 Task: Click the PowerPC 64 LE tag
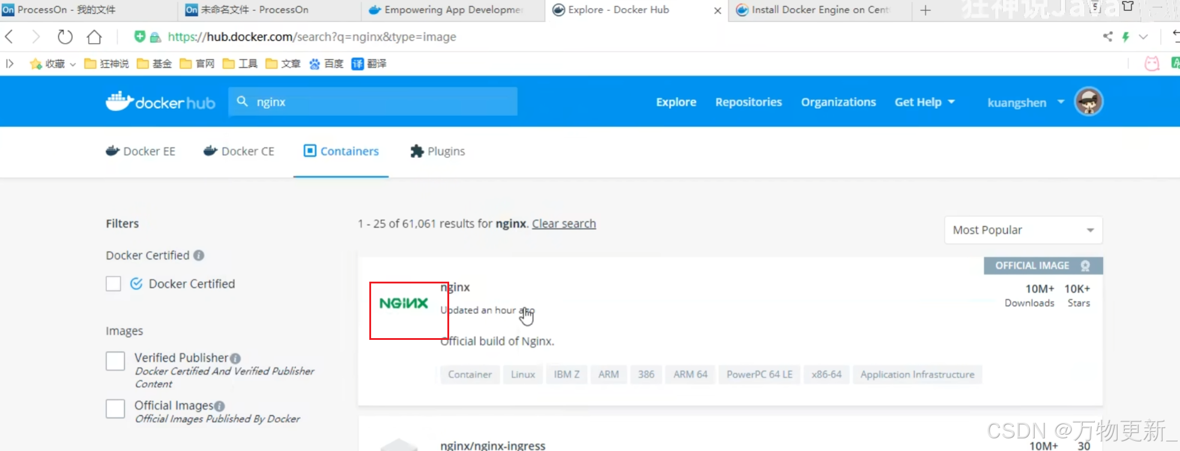click(760, 374)
